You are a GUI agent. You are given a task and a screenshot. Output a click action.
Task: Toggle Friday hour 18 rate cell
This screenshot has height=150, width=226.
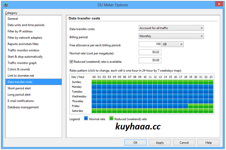click(186, 106)
